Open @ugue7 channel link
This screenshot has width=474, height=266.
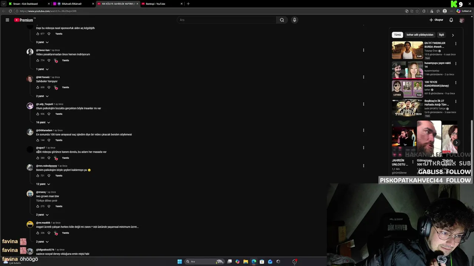click(x=40, y=148)
